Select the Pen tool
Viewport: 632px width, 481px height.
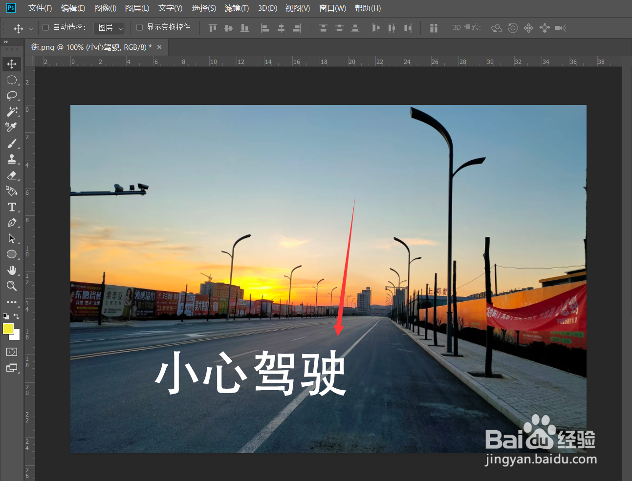point(12,223)
